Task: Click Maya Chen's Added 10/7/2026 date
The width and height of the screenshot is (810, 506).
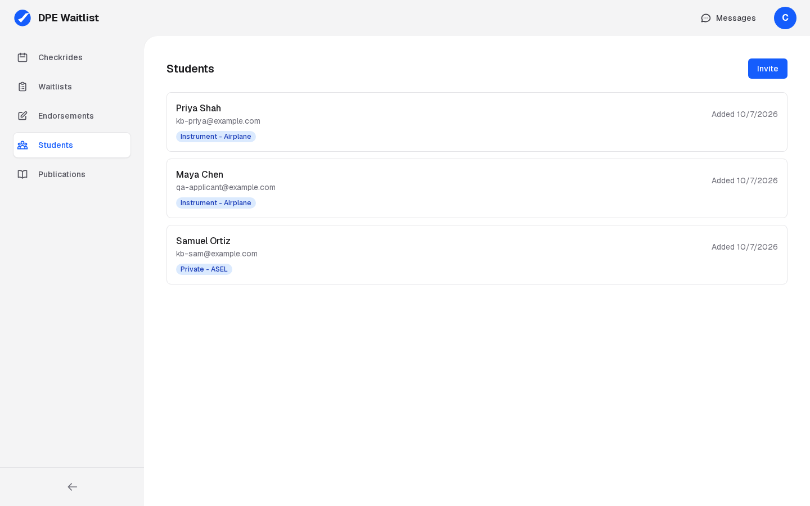Action: coord(745,180)
